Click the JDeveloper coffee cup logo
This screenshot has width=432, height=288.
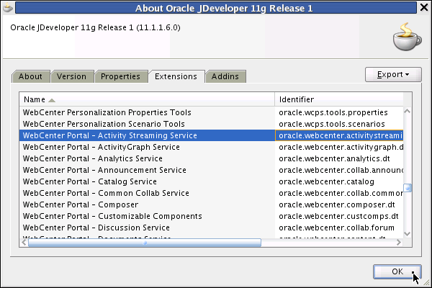[407, 37]
